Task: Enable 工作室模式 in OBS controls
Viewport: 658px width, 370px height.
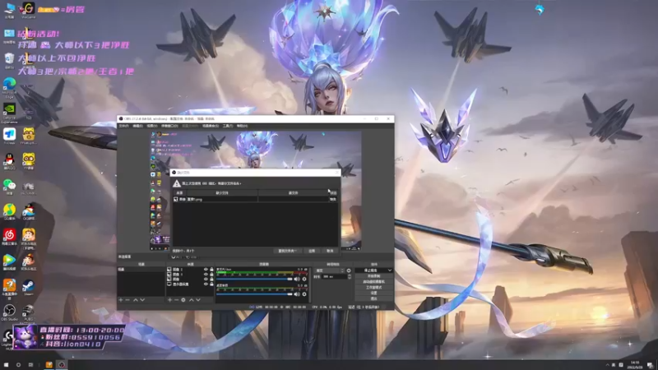Action: coord(374,287)
